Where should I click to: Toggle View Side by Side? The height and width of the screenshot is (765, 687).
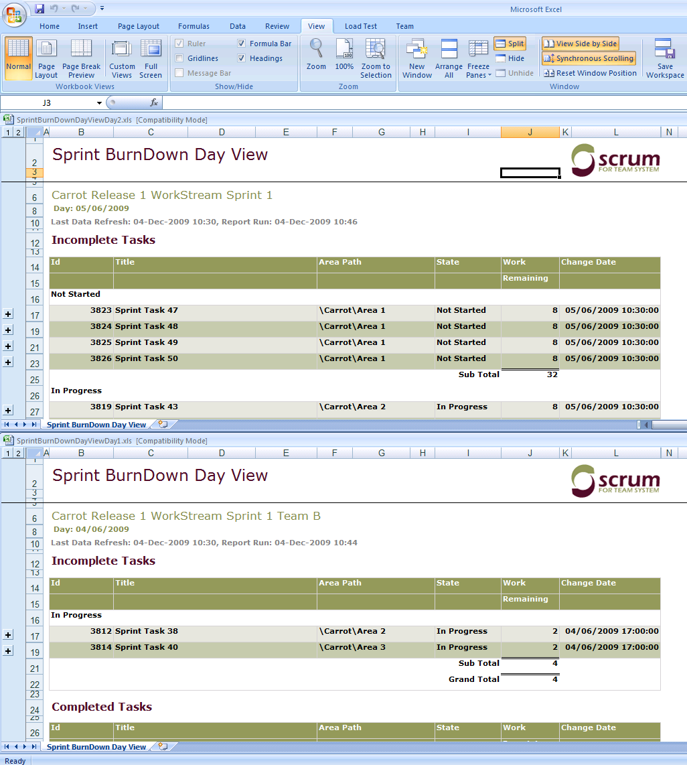581,44
